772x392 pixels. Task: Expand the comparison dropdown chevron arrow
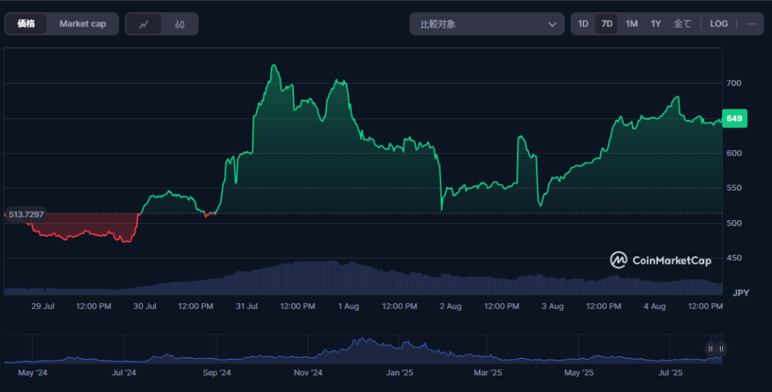552,24
